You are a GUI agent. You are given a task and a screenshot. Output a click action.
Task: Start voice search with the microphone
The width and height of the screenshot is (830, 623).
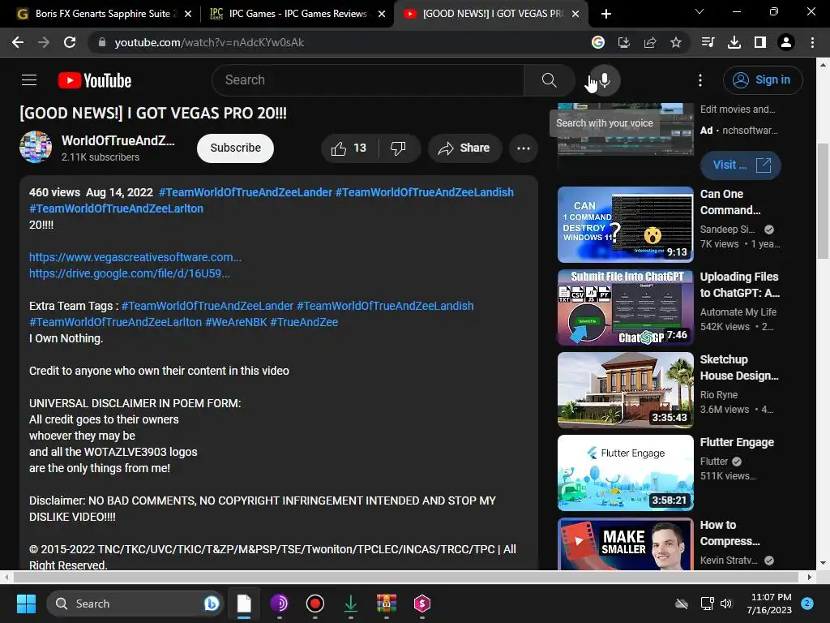click(604, 80)
